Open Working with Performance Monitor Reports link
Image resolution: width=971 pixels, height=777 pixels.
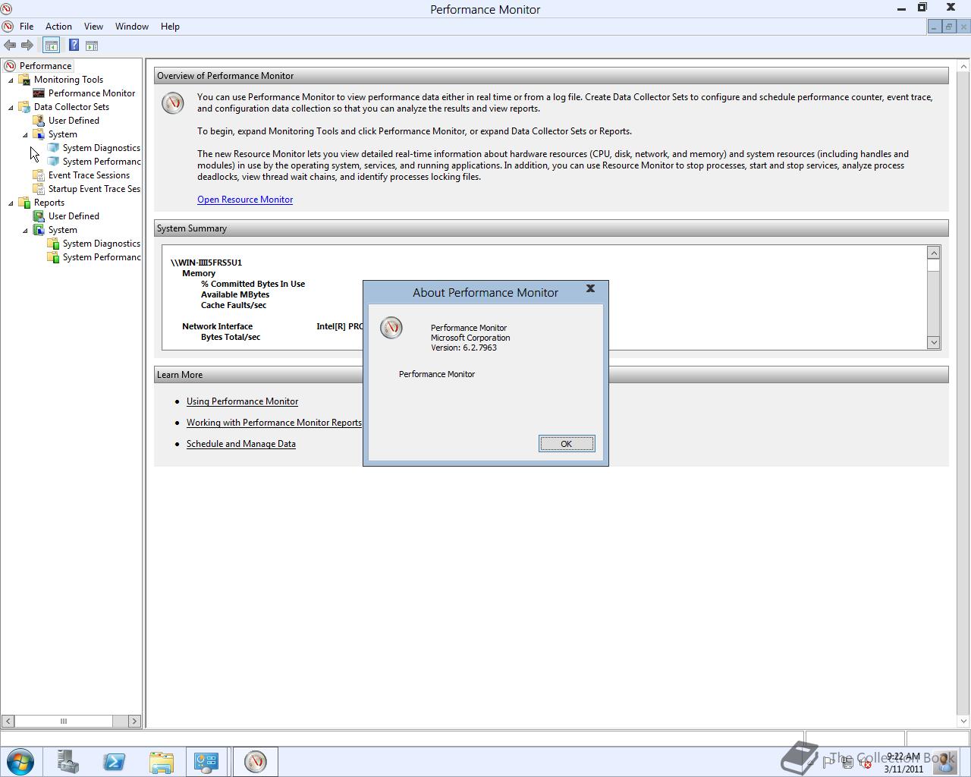[274, 423]
